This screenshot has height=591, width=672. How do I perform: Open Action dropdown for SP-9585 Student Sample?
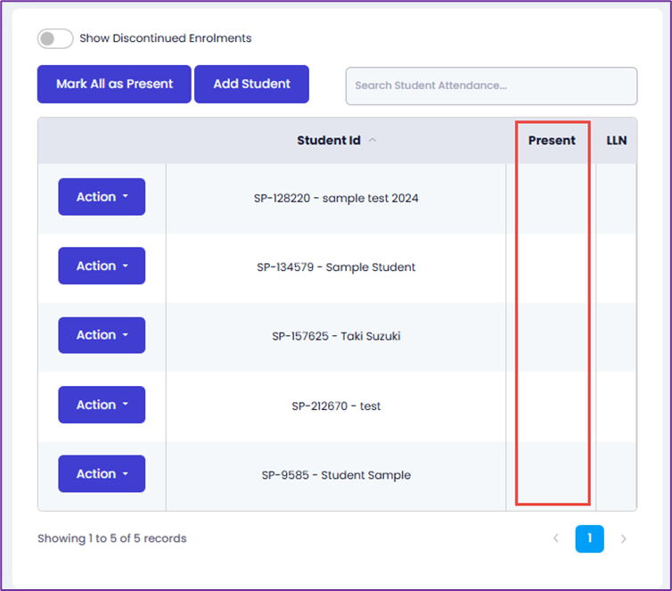(x=102, y=473)
